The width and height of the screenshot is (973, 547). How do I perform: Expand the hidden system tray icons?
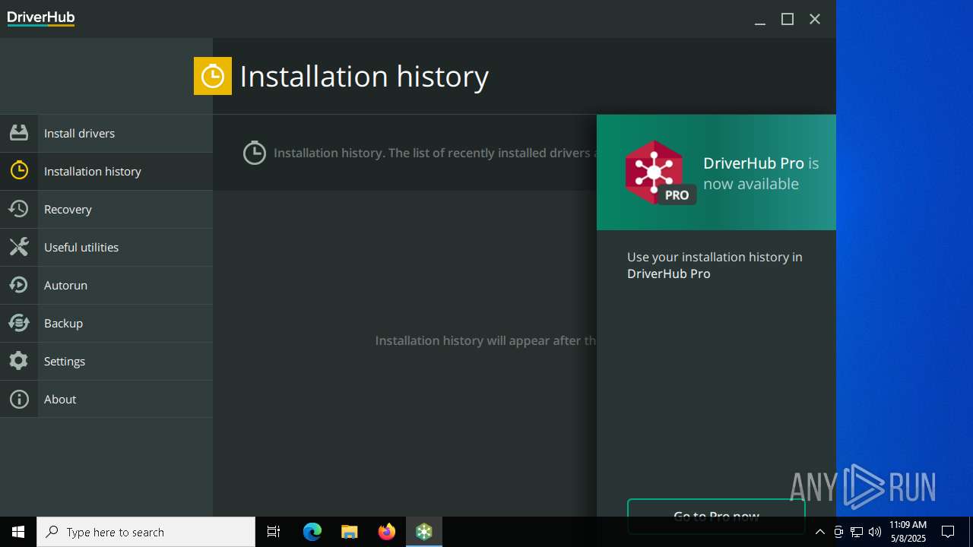click(x=819, y=532)
